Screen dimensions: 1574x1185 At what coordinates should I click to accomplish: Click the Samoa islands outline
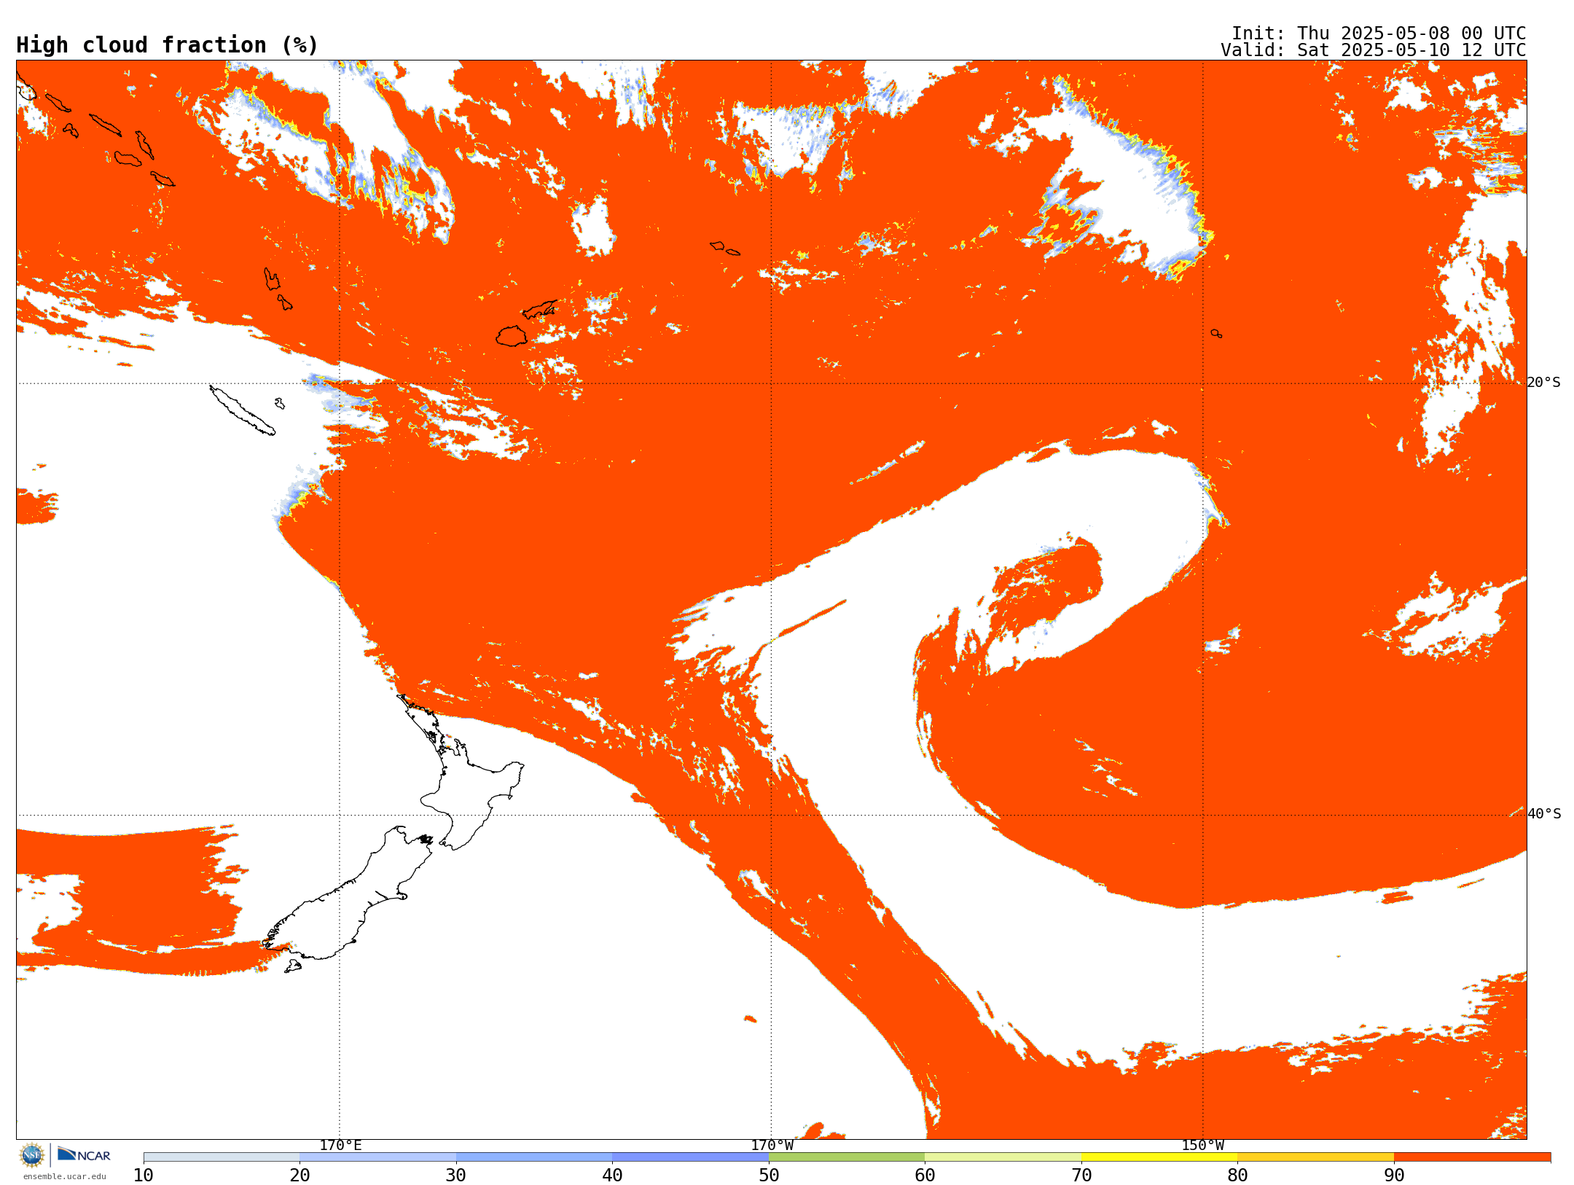pyautogui.click(x=724, y=249)
